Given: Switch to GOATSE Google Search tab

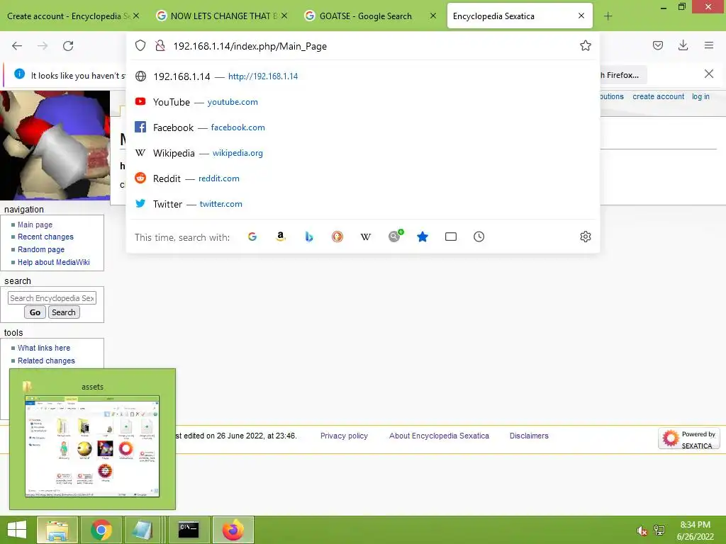Looking at the screenshot, I should click(x=365, y=16).
